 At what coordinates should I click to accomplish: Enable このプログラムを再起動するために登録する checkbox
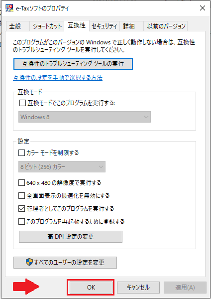point(21,222)
